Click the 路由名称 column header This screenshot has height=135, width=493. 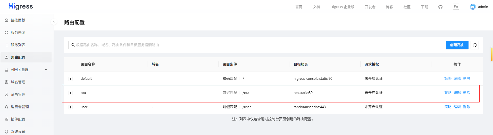point(88,64)
